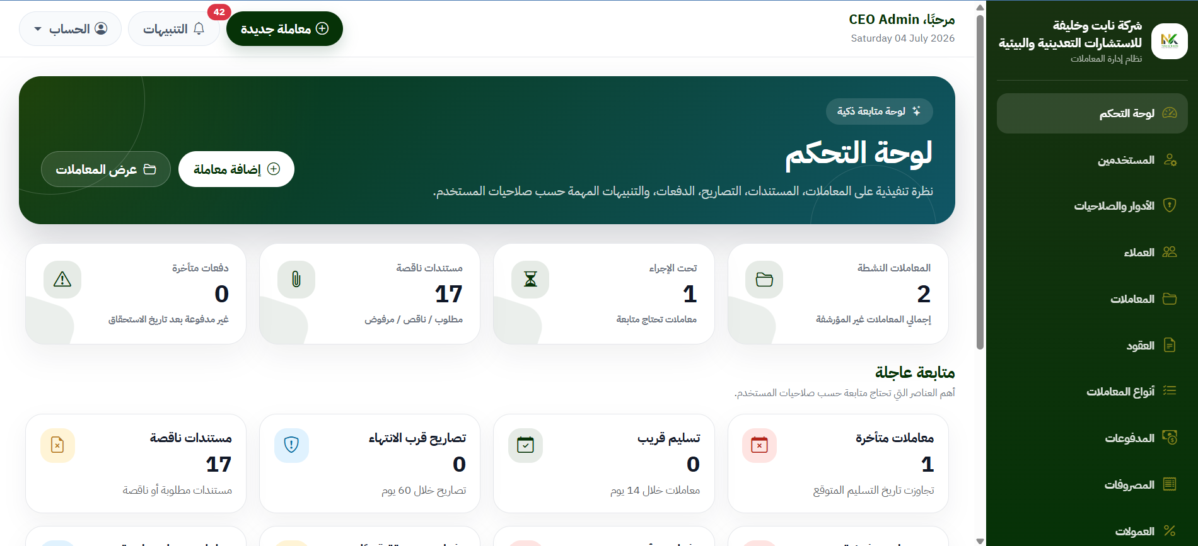Image resolution: width=1198 pixels, height=546 pixels.
Task: Open the معاملات متأخرة follow-up card
Action: (838, 464)
